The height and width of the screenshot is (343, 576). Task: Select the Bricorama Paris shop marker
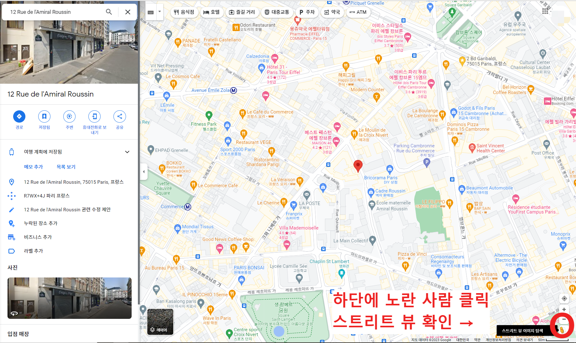[390, 170]
